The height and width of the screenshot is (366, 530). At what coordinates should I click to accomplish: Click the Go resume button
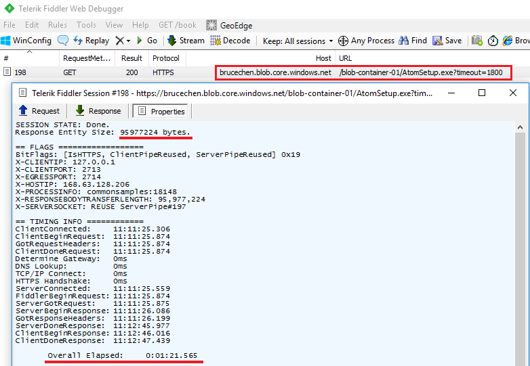click(147, 41)
